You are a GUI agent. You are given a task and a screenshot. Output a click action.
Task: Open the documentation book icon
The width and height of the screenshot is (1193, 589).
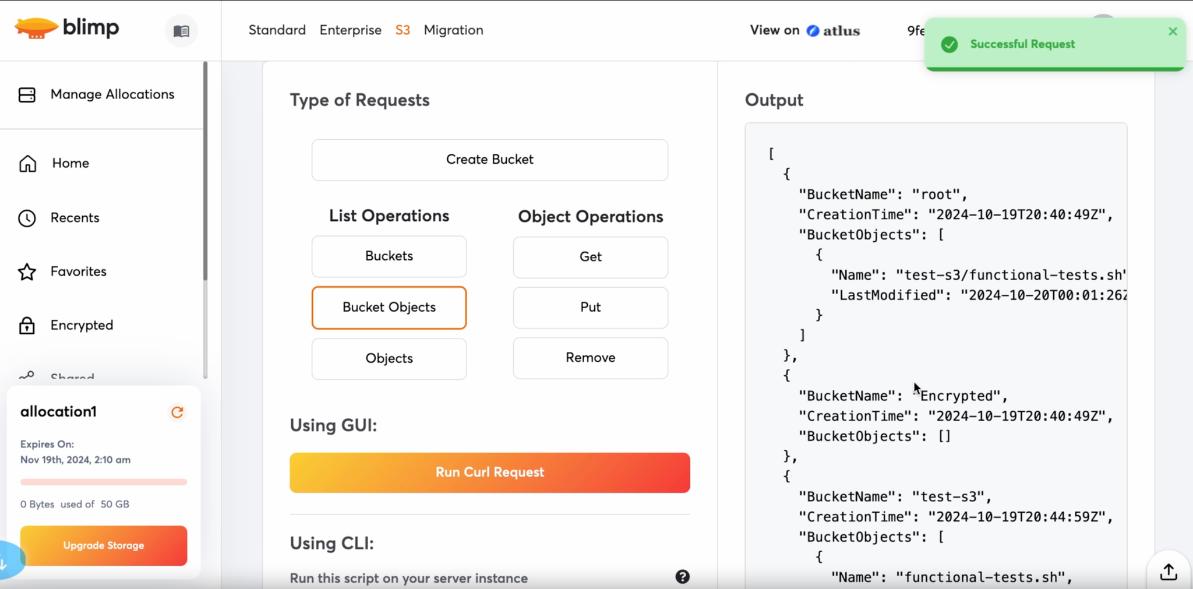[181, 31]
